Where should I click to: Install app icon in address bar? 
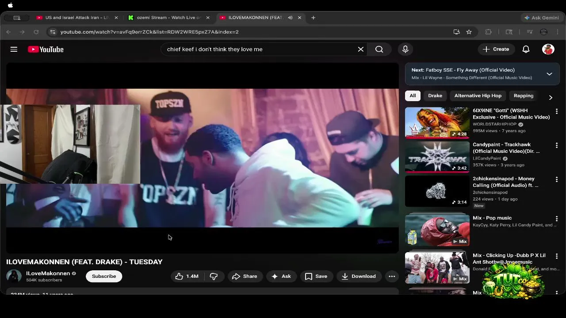[x=457, y=32]
